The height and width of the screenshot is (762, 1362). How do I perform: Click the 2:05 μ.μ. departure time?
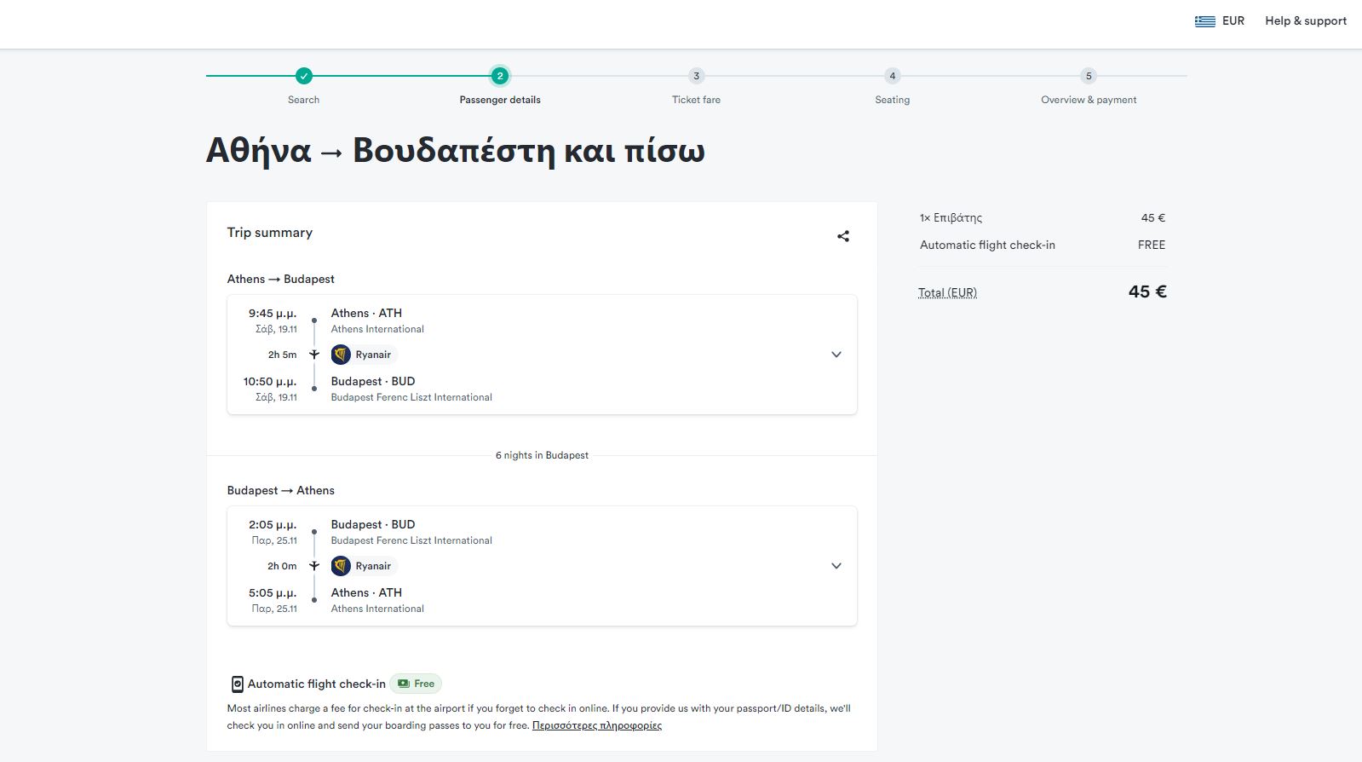[273, 525]
